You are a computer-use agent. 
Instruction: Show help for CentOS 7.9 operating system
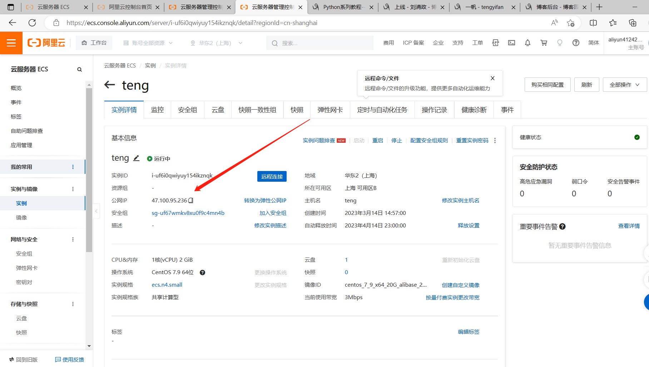202,272
